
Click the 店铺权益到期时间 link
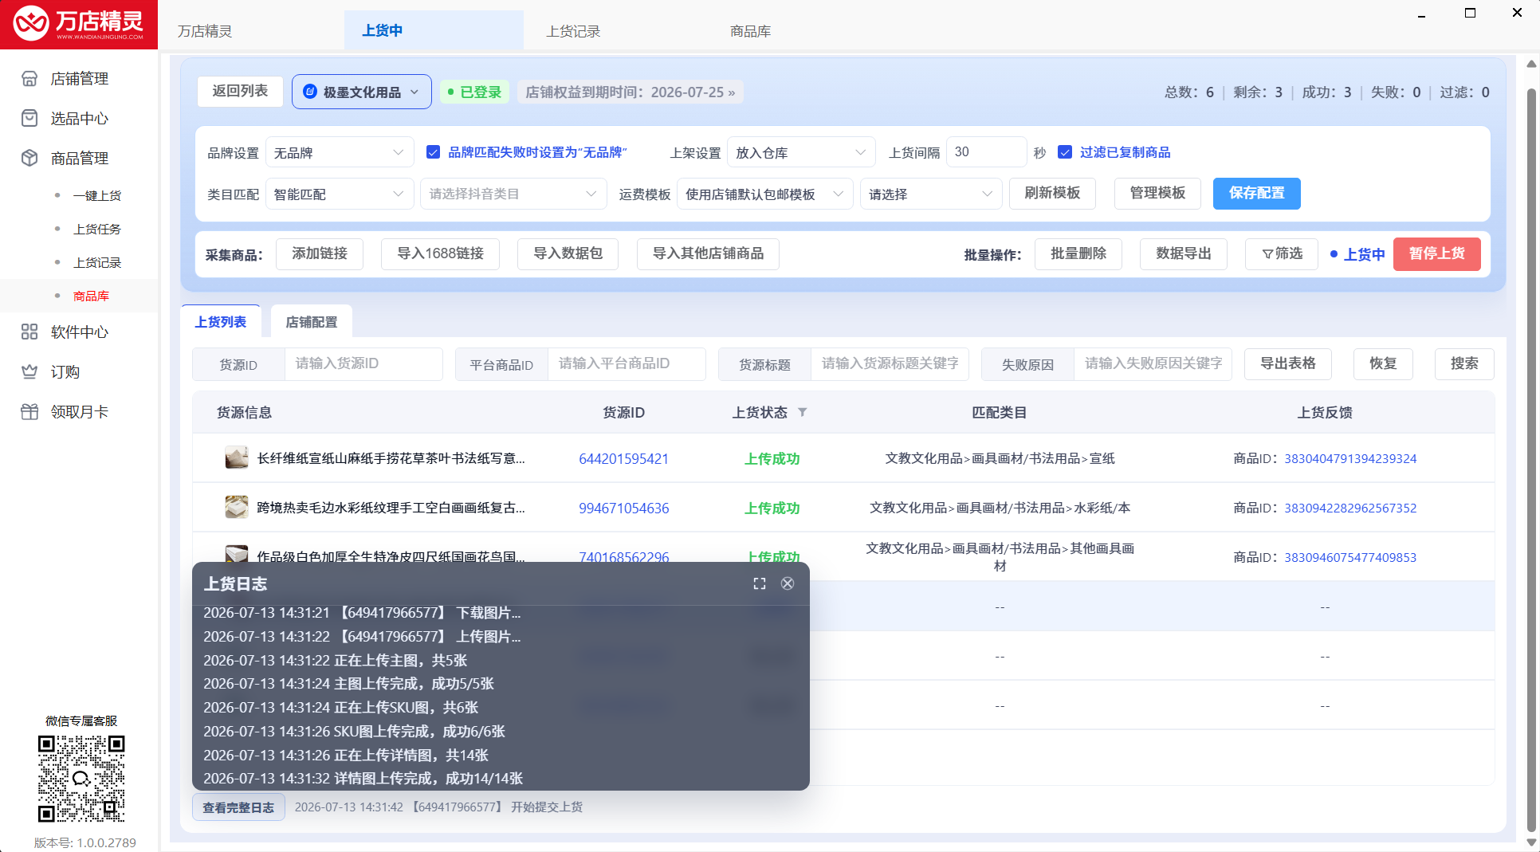tap(631, 92)
